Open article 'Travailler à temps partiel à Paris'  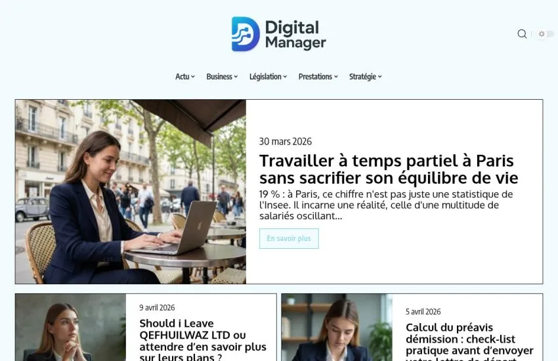(389, 169)
